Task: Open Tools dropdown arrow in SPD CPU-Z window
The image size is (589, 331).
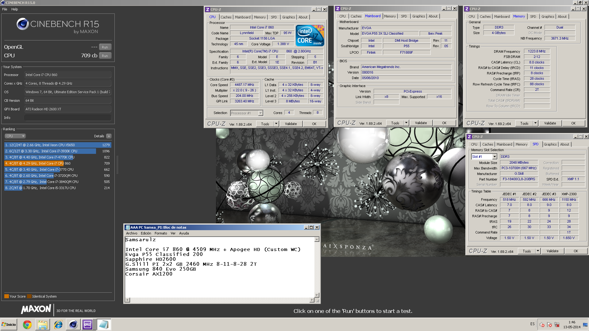Action: (x=538, y=251)
